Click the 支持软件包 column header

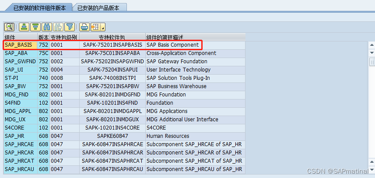click(112, 37)
